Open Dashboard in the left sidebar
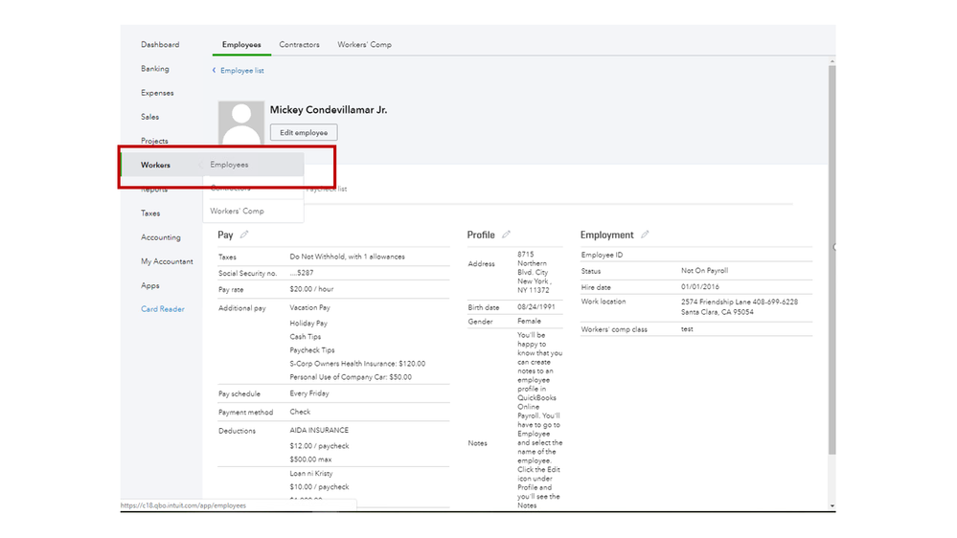Image resolution: width=957 pixels, height=538 pixels. coord(160,45)
